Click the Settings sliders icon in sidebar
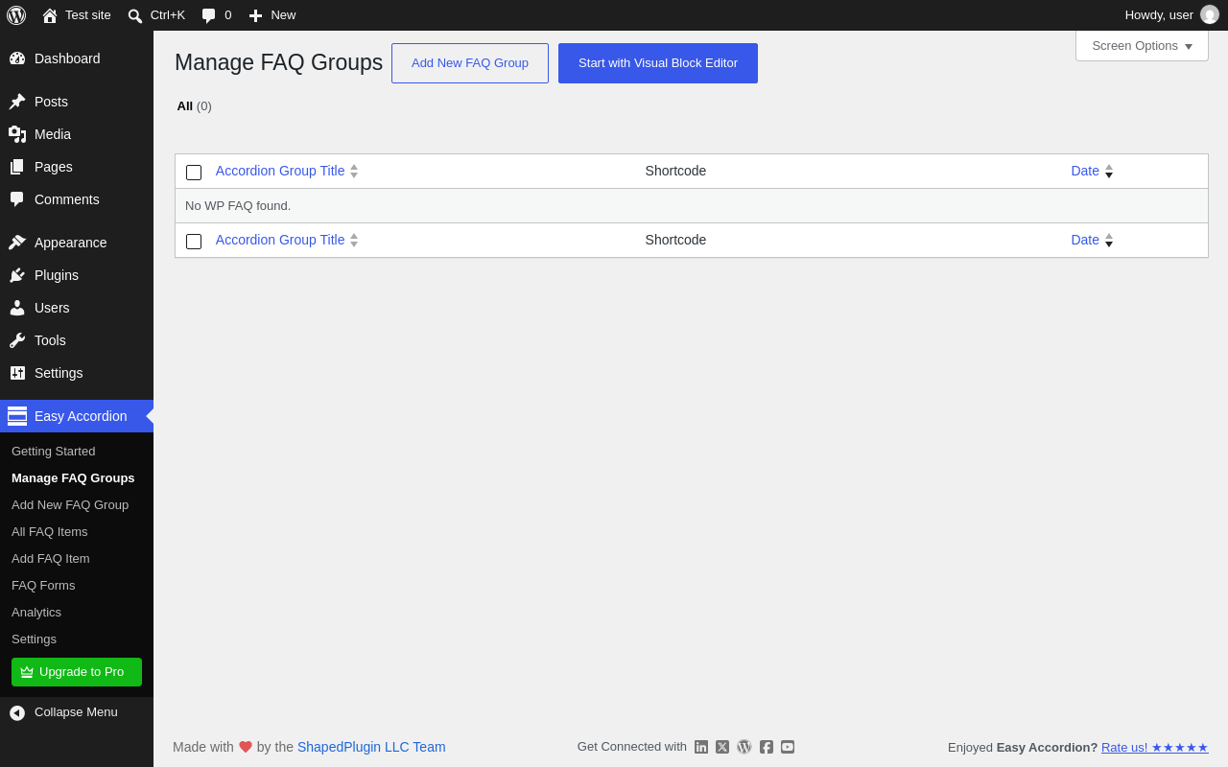The image size is (1228, 767). 17,373
